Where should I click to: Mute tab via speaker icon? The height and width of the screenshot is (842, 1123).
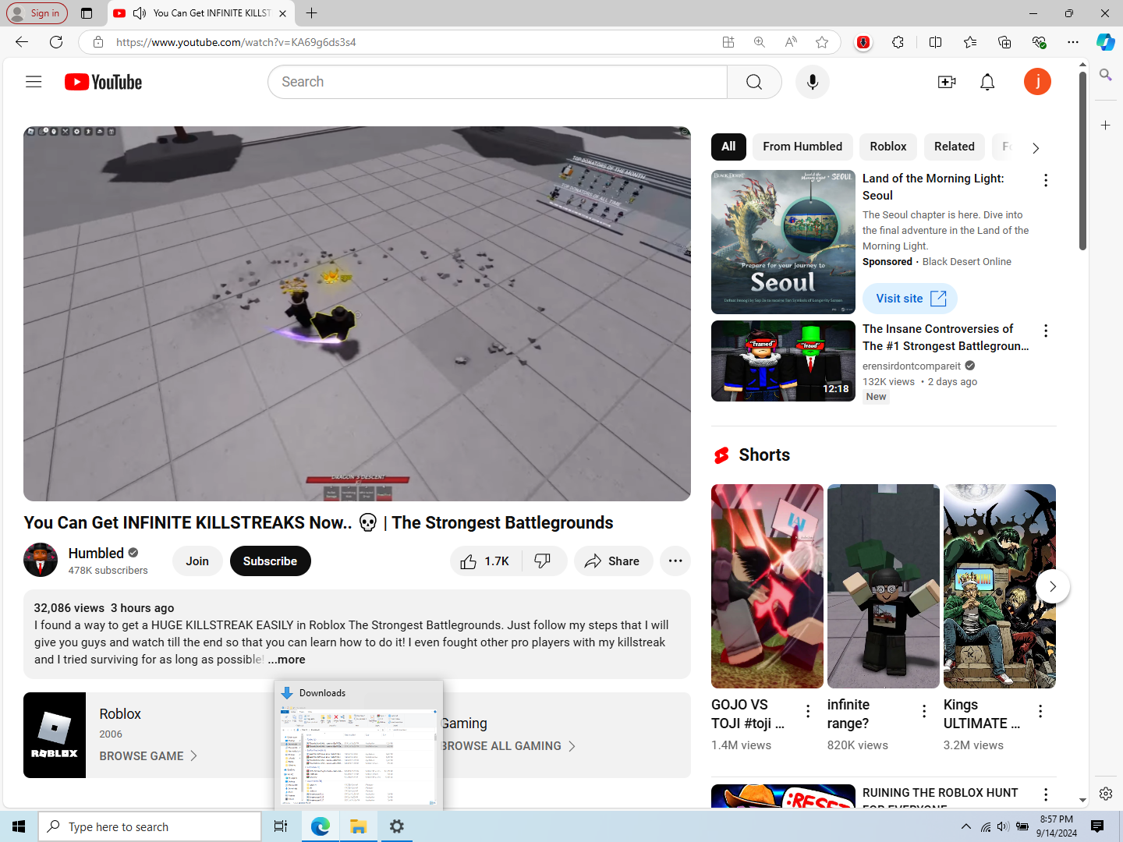tap(140, 13)
